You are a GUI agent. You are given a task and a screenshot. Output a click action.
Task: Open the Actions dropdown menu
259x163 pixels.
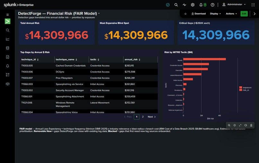[231, 14]
